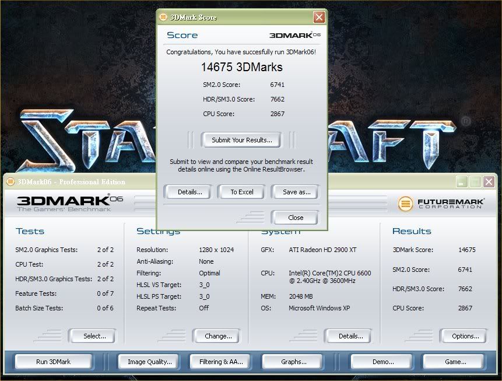Open Change... under Settings

(x=216, y=336)
